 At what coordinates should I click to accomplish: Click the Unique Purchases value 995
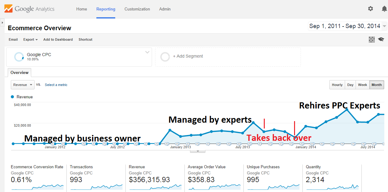[x=253, y=180]
